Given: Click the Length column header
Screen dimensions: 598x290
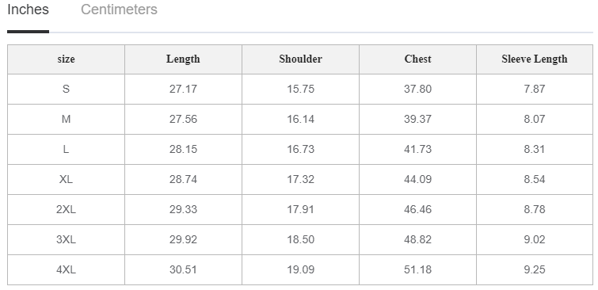Looking at the screenshot, I should coord(183,59).
